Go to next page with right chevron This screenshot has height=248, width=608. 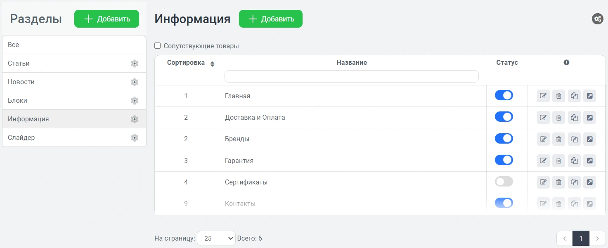[597, 239]
